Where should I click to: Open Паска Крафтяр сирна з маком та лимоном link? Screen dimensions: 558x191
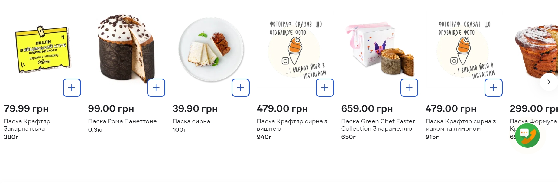[x=460, y=125]
